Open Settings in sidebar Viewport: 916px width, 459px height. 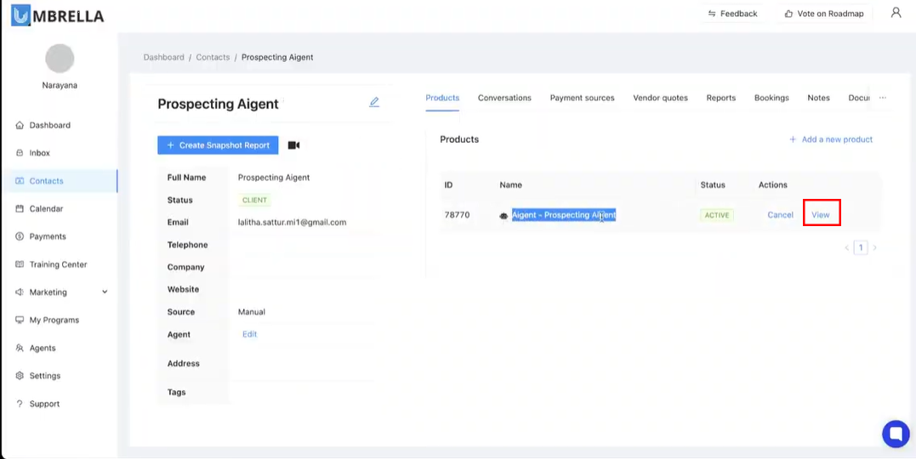[x=44, y=376]
